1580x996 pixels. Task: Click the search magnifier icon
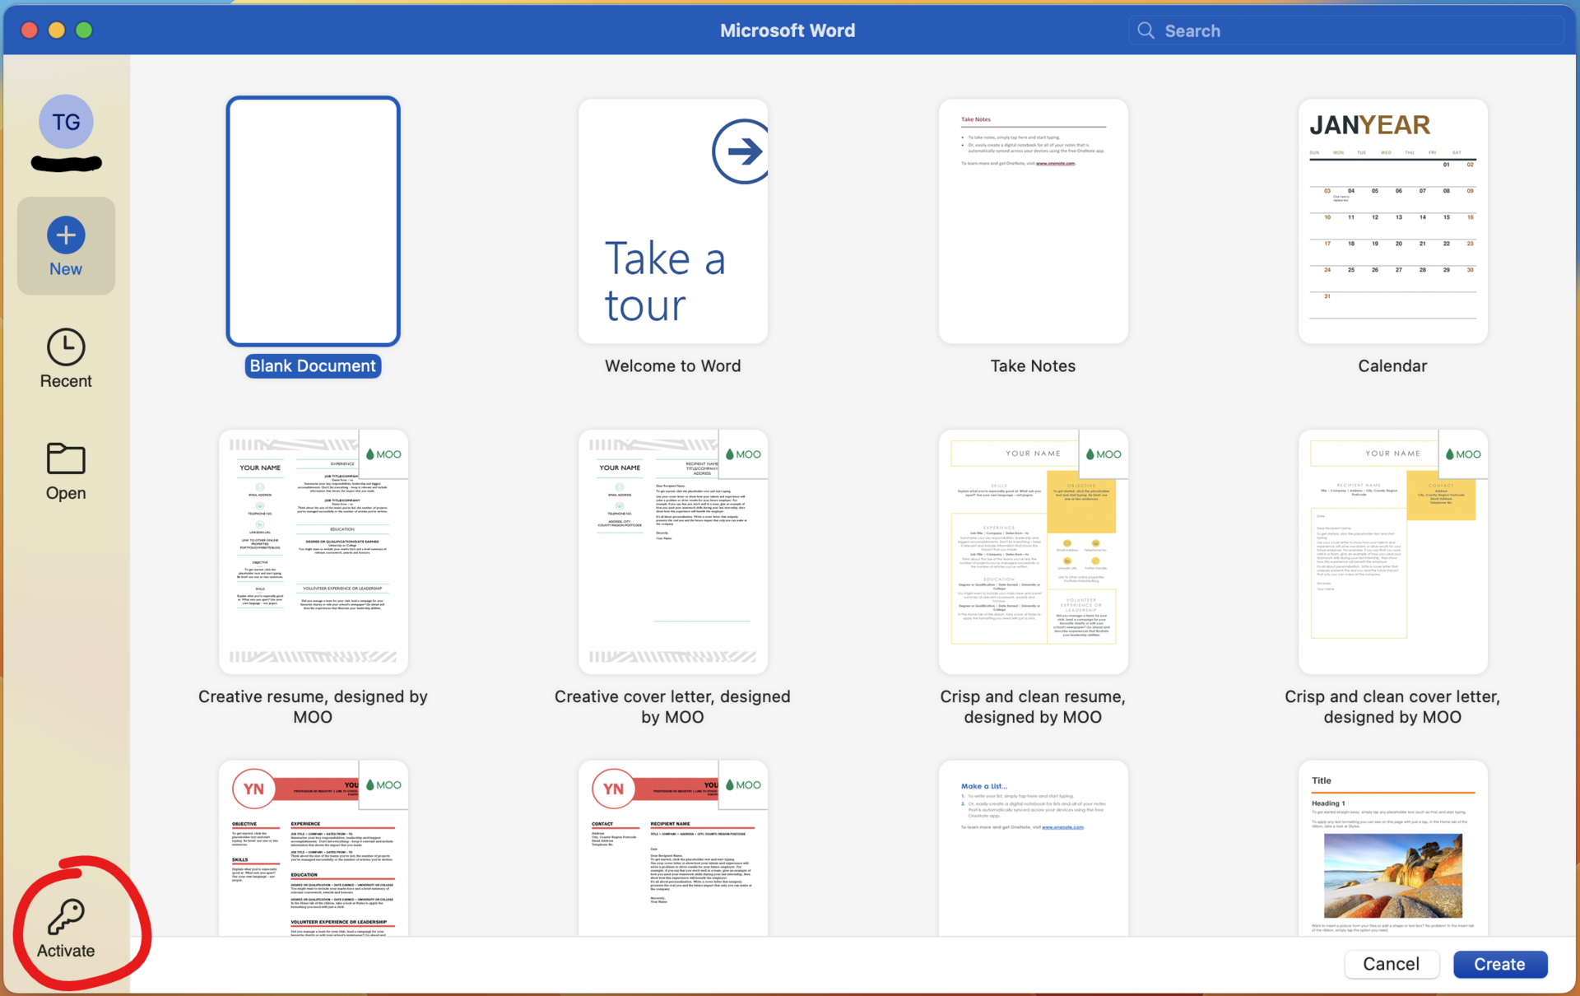(1145, 31)
